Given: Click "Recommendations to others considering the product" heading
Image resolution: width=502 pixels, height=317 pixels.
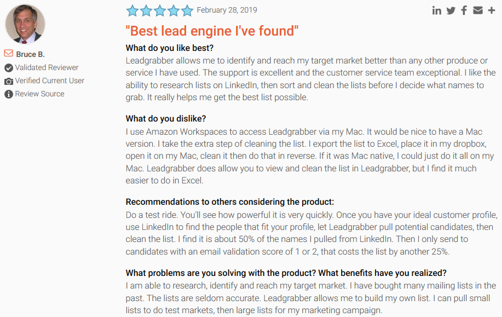Looking at the screenshot, I should click(x=229, y=202).
